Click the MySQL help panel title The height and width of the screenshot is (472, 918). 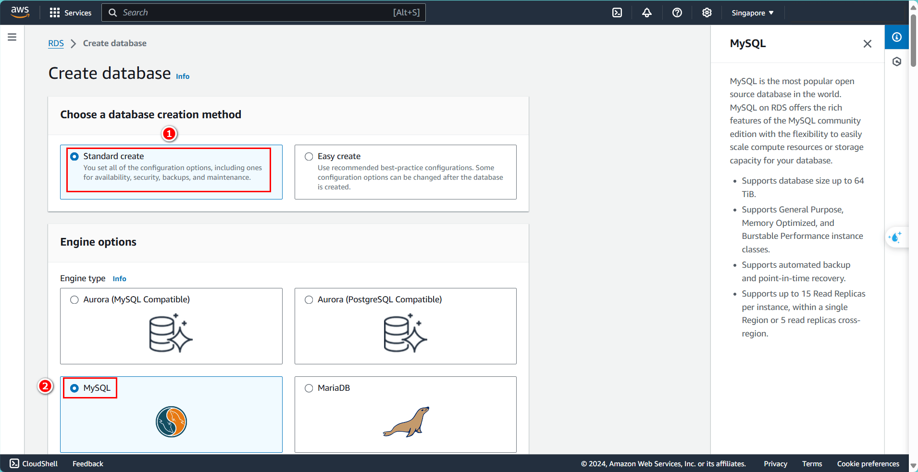(748, 43)
